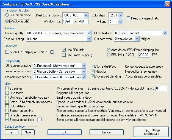Click 'TV screen alike lines' text
172x140 pixels.
pos(70,88)
